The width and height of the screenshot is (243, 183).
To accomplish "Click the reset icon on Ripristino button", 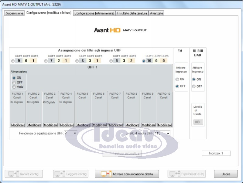I will coord(175,174).
